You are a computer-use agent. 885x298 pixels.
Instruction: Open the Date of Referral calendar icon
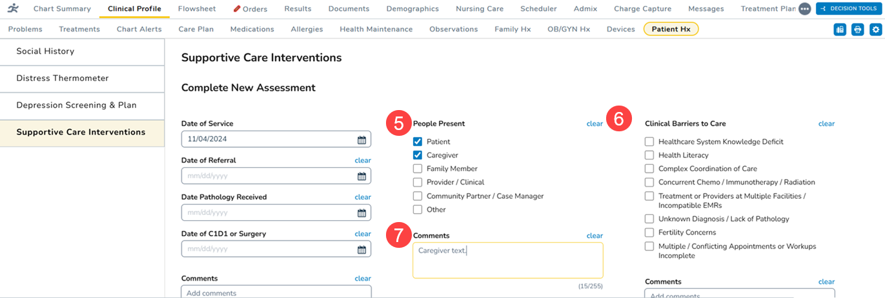[x=362, y=176]
